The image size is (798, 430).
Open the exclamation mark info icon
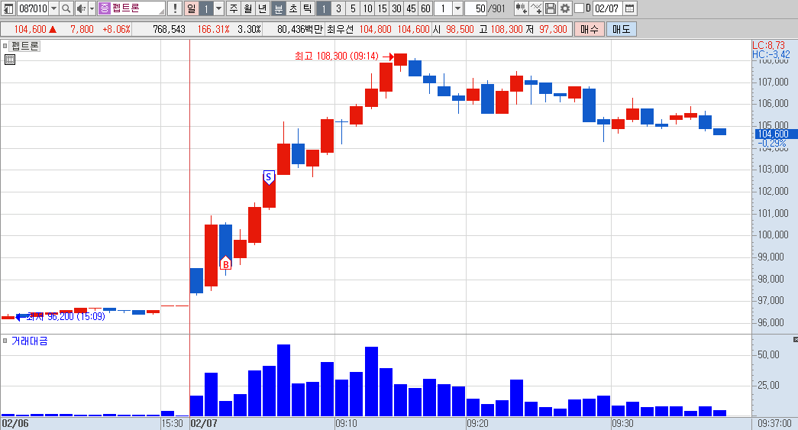coord(175,8)
